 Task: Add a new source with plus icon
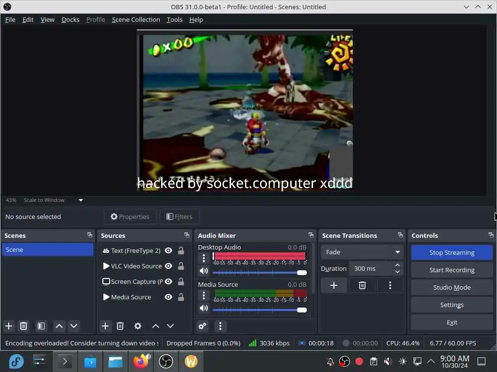(105, 326)
